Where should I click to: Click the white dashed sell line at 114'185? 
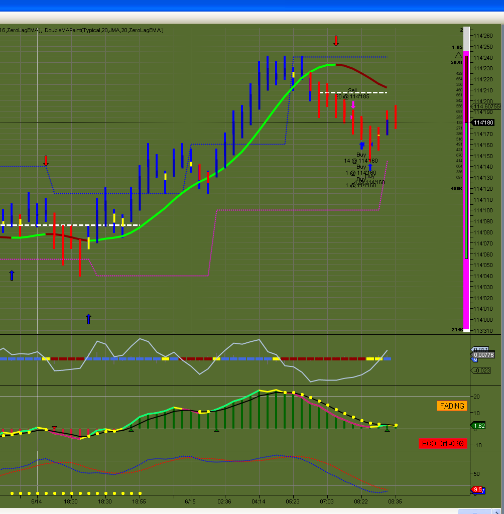pyautogui.click(x=353, y=93)
